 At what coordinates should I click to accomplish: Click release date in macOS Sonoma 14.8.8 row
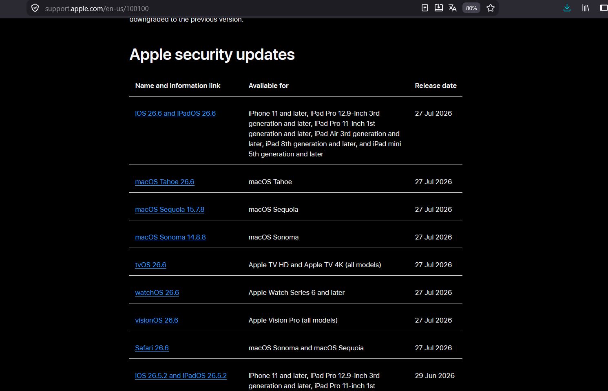tap(433, 237)
